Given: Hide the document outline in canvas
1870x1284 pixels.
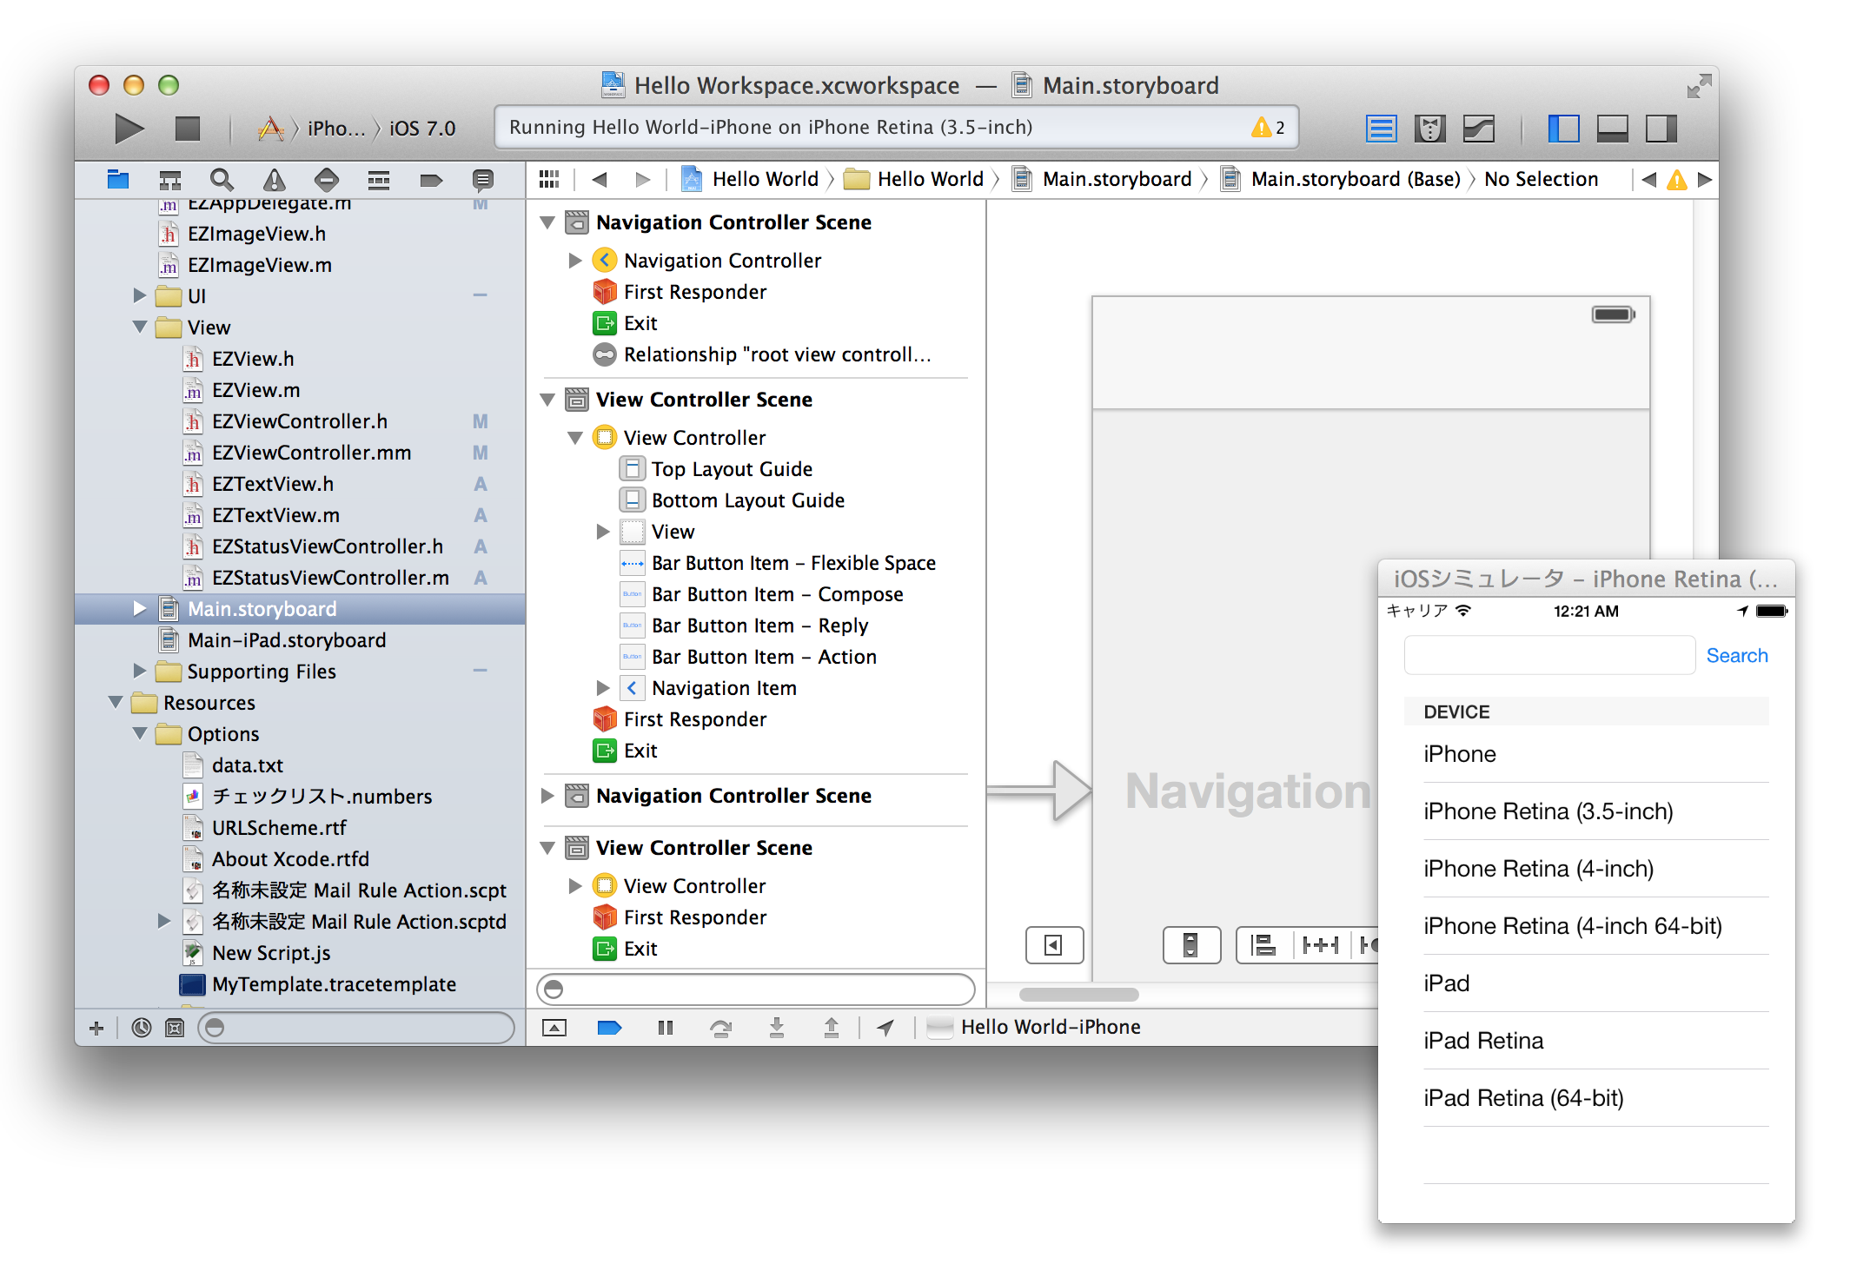Looking at the screenshot, I should click(x=1054, y=944).
